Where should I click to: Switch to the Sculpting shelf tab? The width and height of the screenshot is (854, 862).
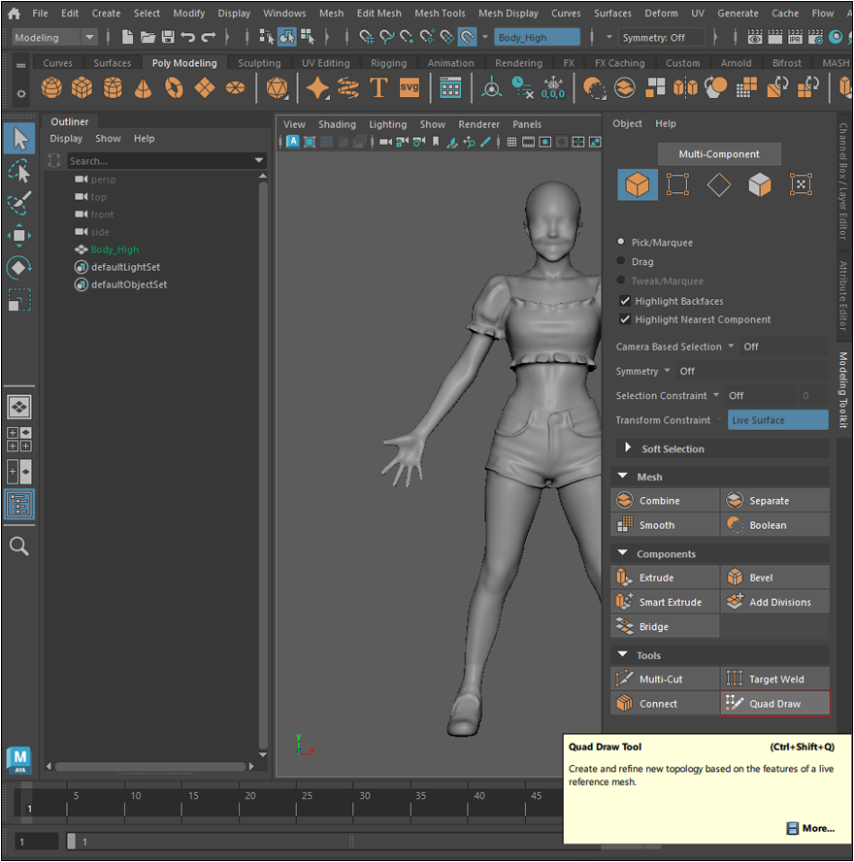[259, 63]
